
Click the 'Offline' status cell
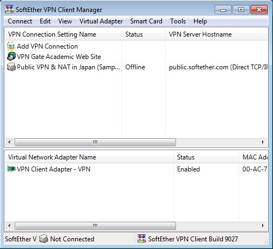pyautogui.click(x=135, y=67)
